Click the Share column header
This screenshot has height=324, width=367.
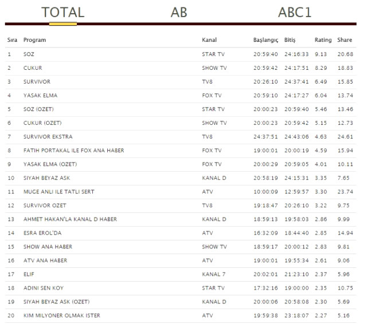tap(345, 40)
